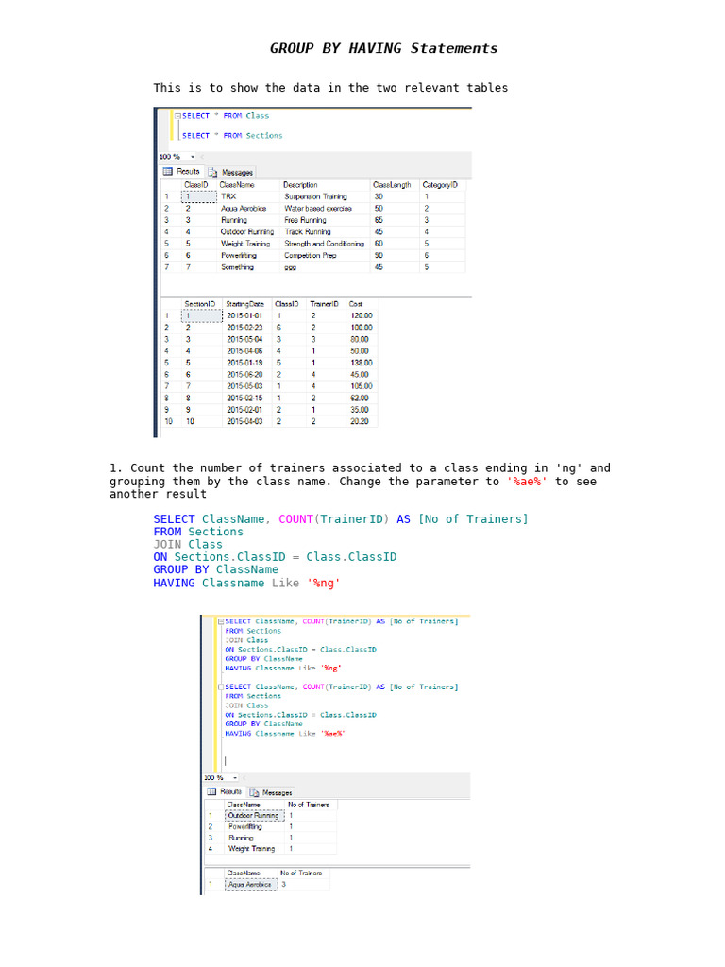Click the Results grid icon in lower screenshot

pos(211,791)
